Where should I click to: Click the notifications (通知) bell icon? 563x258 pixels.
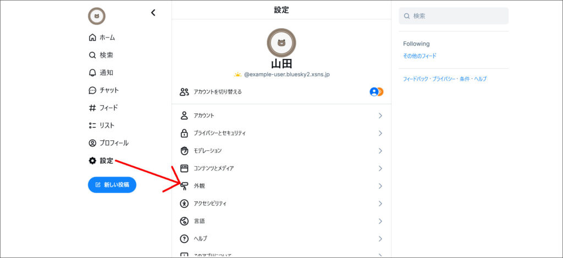point(92,73)
